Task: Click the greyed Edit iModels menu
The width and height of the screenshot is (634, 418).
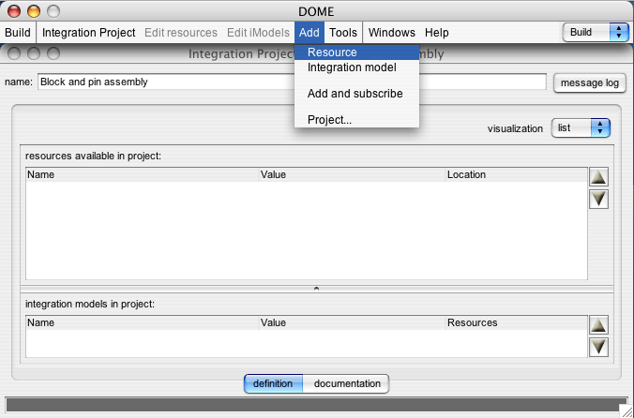Action: [x=258, y=32]
